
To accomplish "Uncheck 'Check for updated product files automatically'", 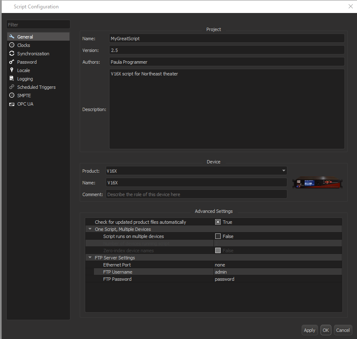I will [x=218, y=222].
